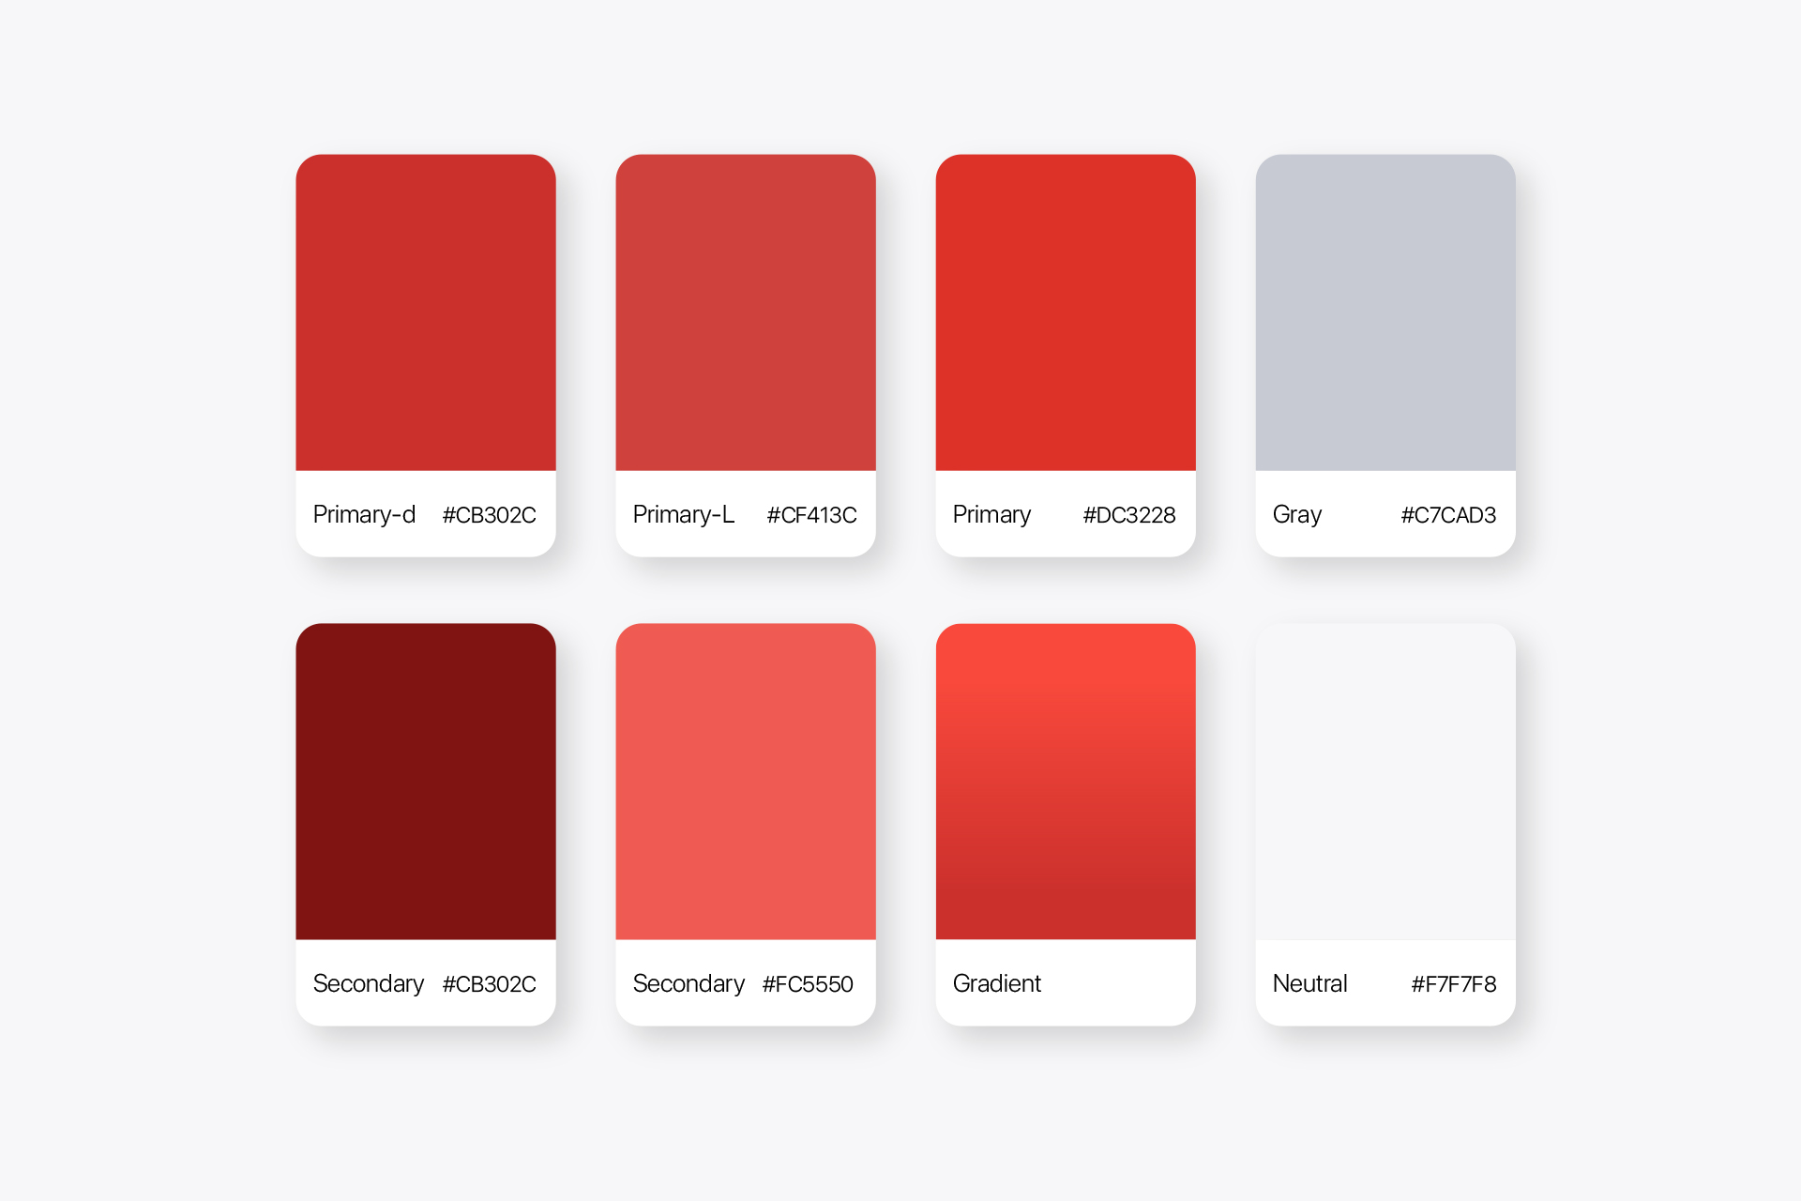This screenshot has height=1201, width=1801.
Task: Click the #CB302C hex code under Primary-d
Action: pyautogui.click(x=490, y=515)
